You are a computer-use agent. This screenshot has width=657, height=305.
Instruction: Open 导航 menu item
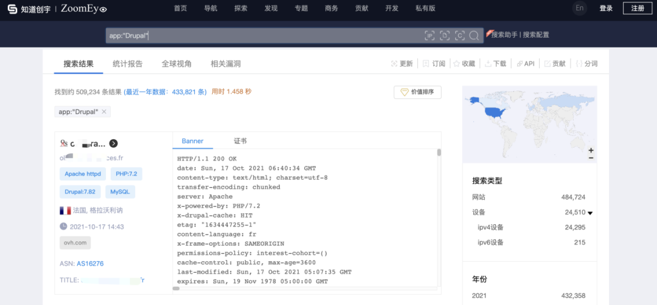pos(210,9)
